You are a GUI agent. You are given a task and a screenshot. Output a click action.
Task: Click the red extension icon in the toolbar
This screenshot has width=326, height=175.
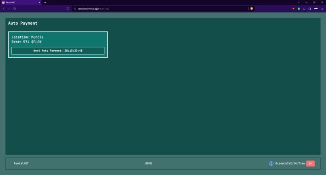[x=293, y=9]
